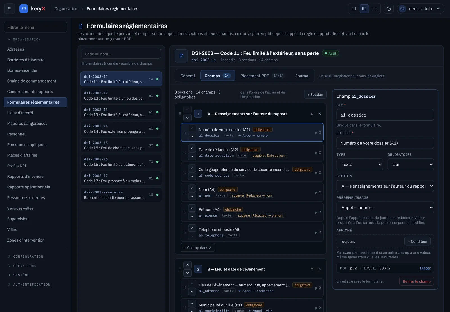Remove section A with its X icon

click(319, 114)
